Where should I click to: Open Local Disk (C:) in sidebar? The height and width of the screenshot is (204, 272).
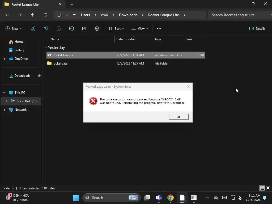point(27,101)
